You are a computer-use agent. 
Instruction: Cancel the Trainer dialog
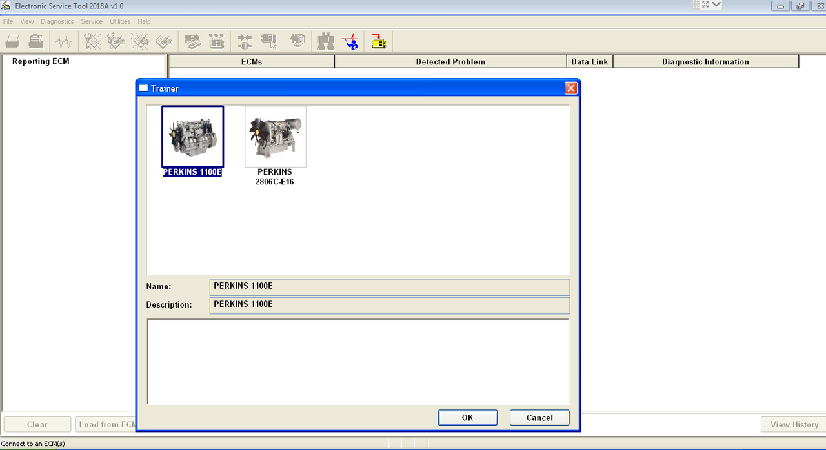[x=539, y=418]
